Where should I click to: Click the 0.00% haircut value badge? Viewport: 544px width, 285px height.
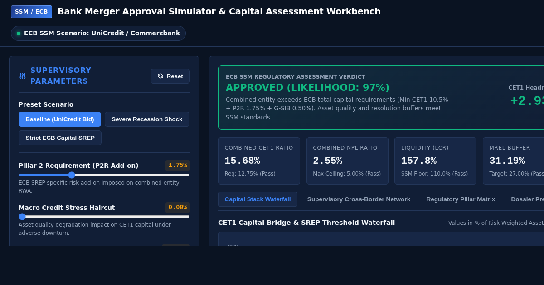click(178, 208)
